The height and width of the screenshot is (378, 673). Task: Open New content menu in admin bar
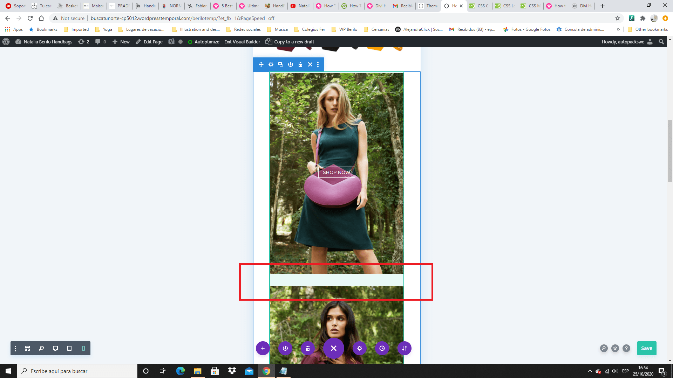(121, 42)
